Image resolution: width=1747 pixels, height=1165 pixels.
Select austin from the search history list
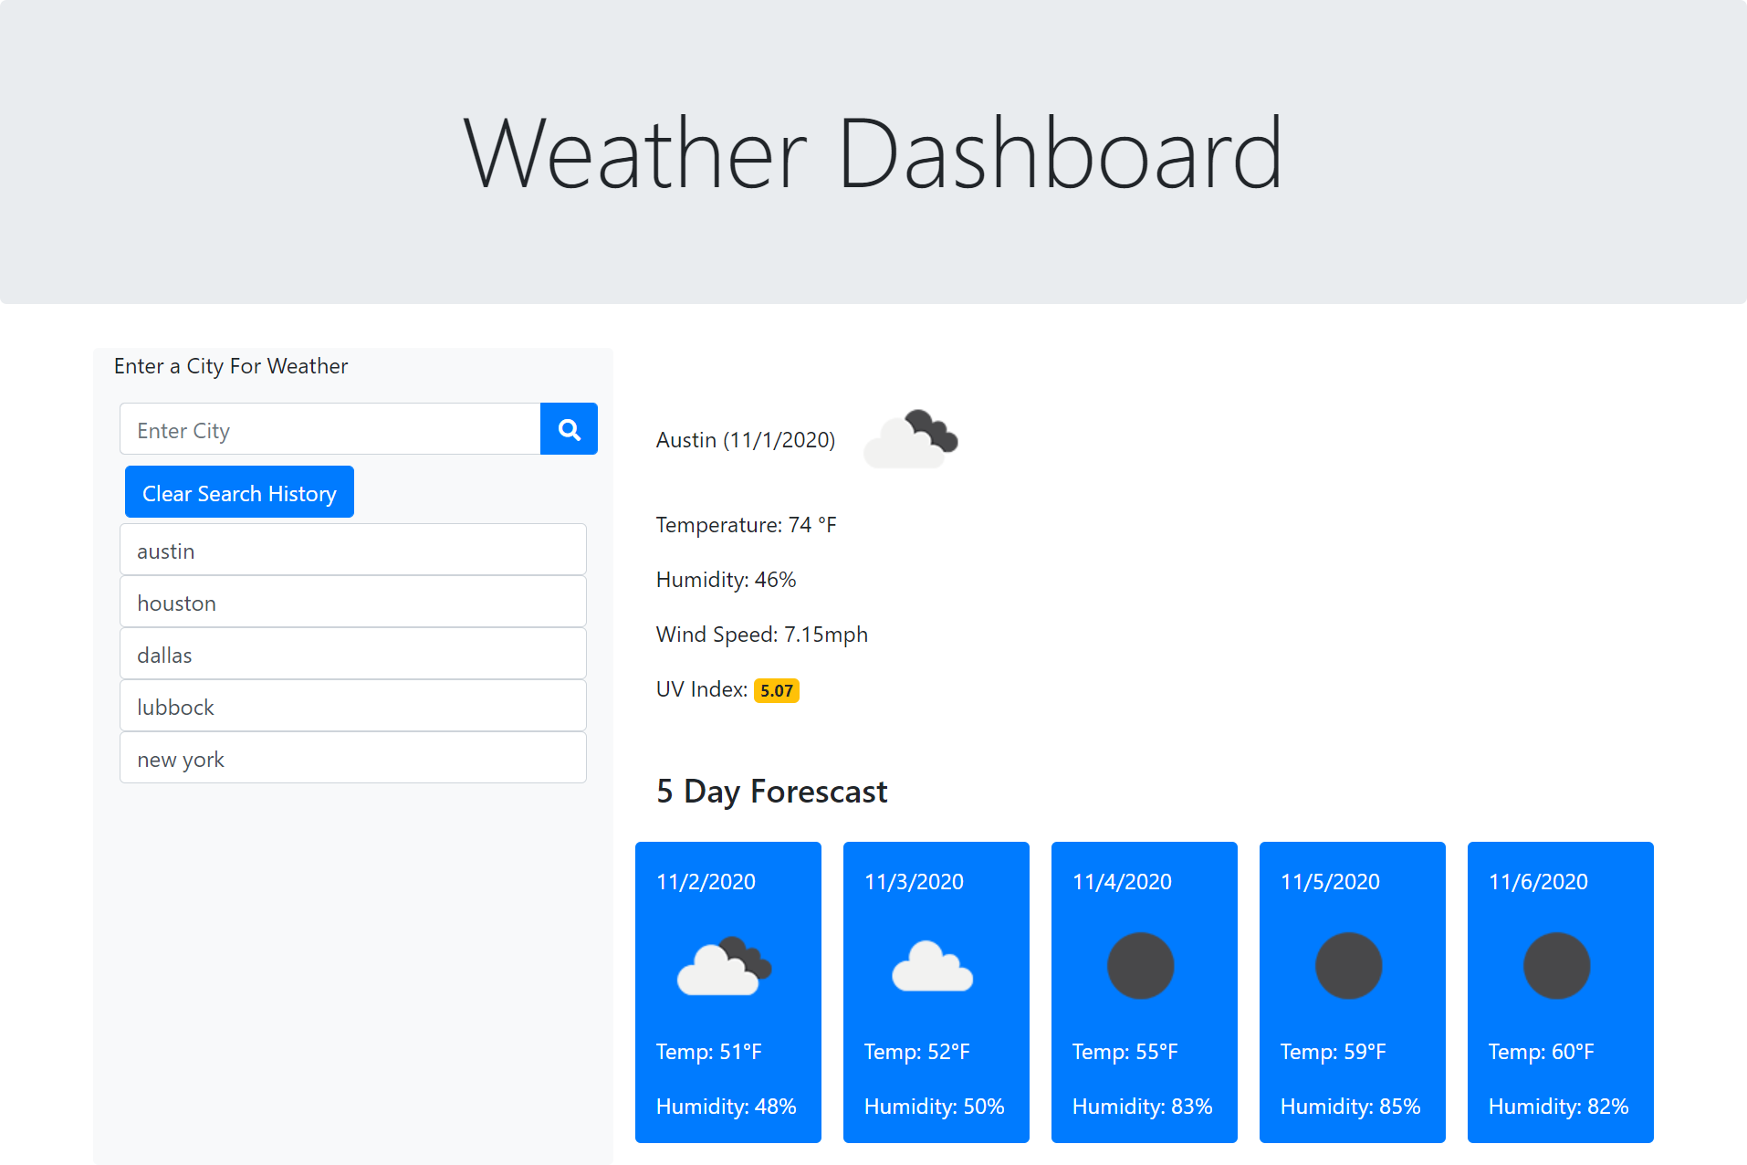click(352, 550)
